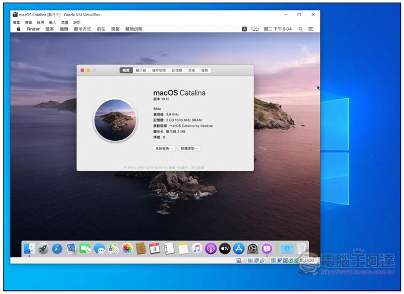Open the input source menu in menu bar
This screenshot has width=404, height=294.
tap(244, 29)
